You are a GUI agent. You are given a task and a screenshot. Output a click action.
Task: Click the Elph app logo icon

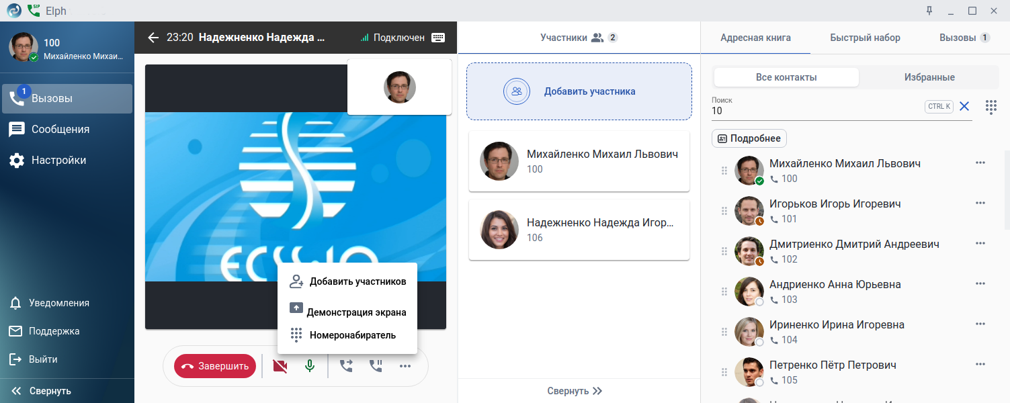14,11
